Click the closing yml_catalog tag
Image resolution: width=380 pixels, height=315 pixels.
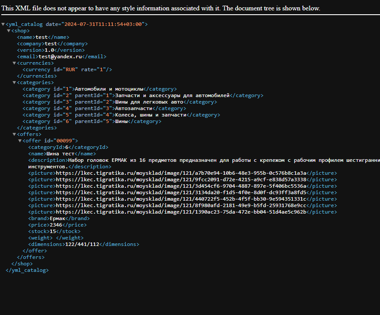click(27, 270)
